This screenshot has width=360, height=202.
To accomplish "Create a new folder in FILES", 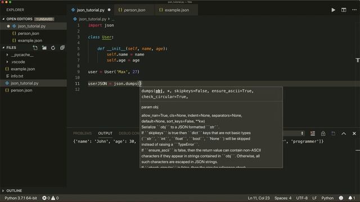I will tap(44, 48).
